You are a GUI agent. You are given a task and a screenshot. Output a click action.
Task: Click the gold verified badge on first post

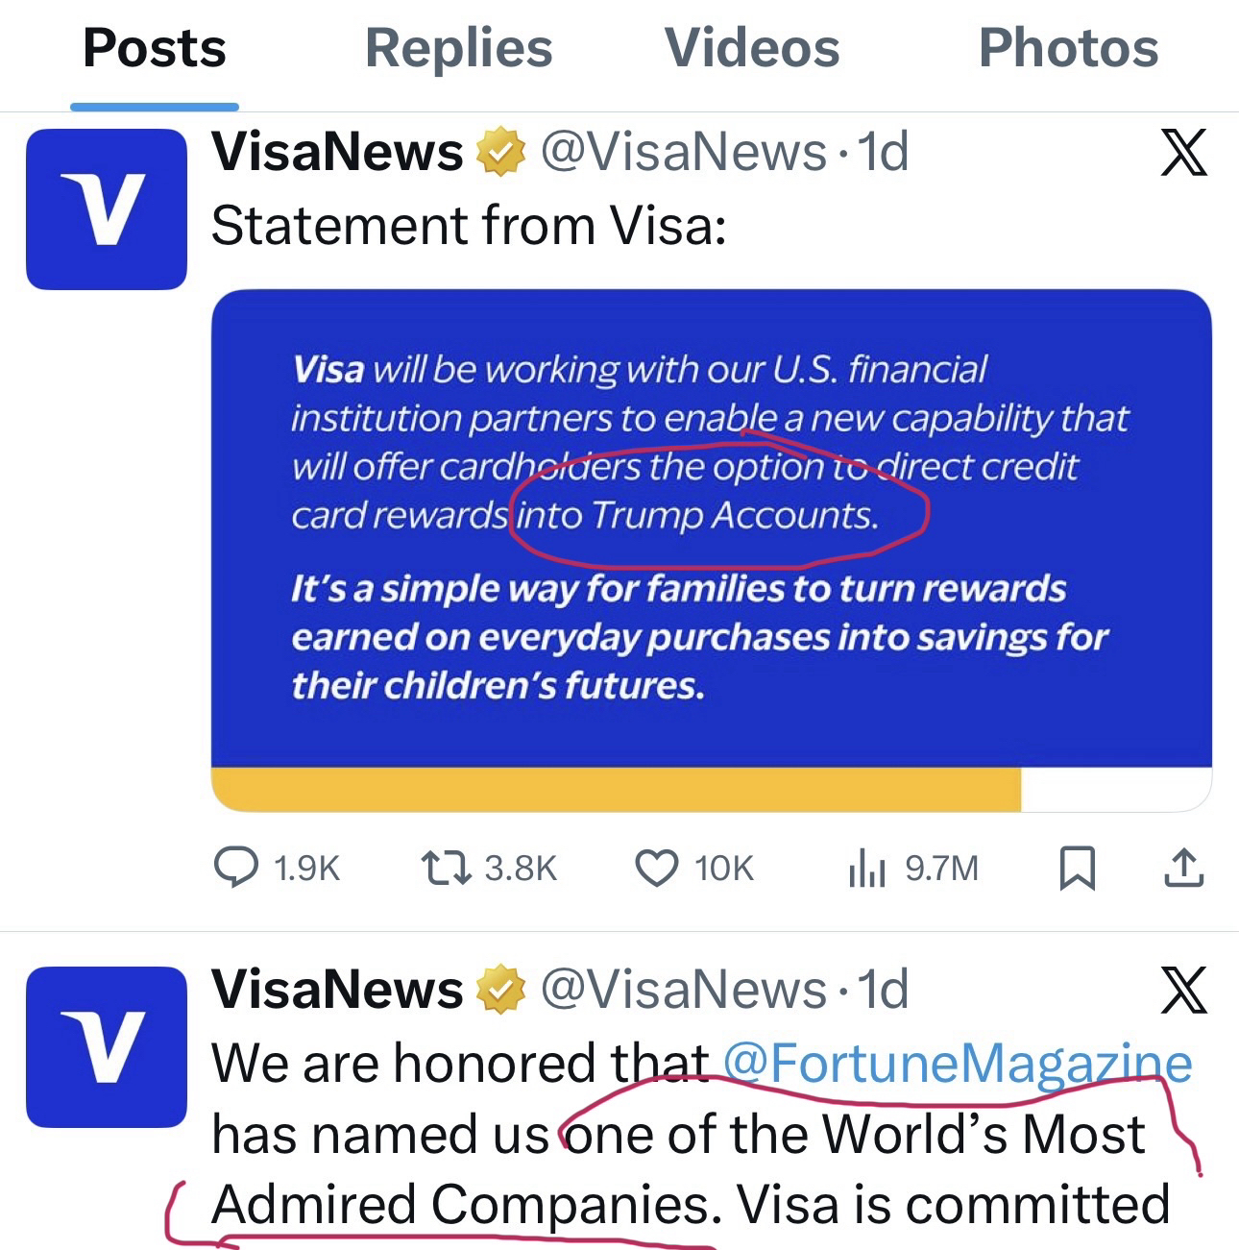(501, 153)
